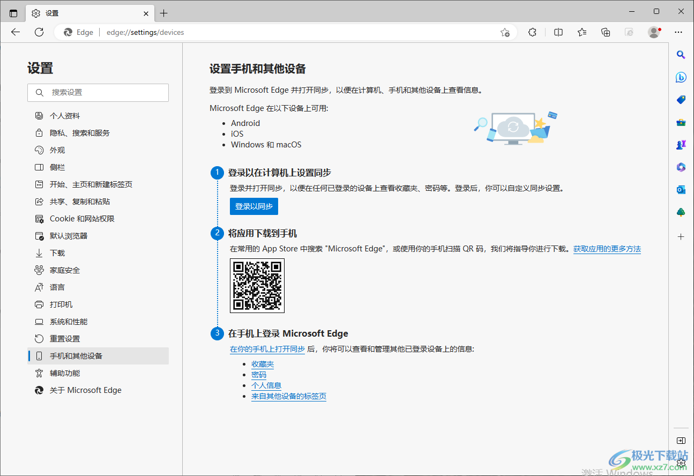Close the 设置 tab
694x476 pixels.
point(146,13)
